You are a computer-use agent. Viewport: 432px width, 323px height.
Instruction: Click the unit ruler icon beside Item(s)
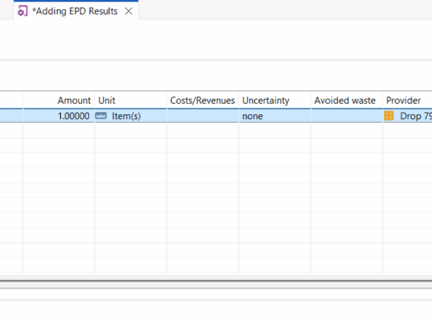(101, 116)
